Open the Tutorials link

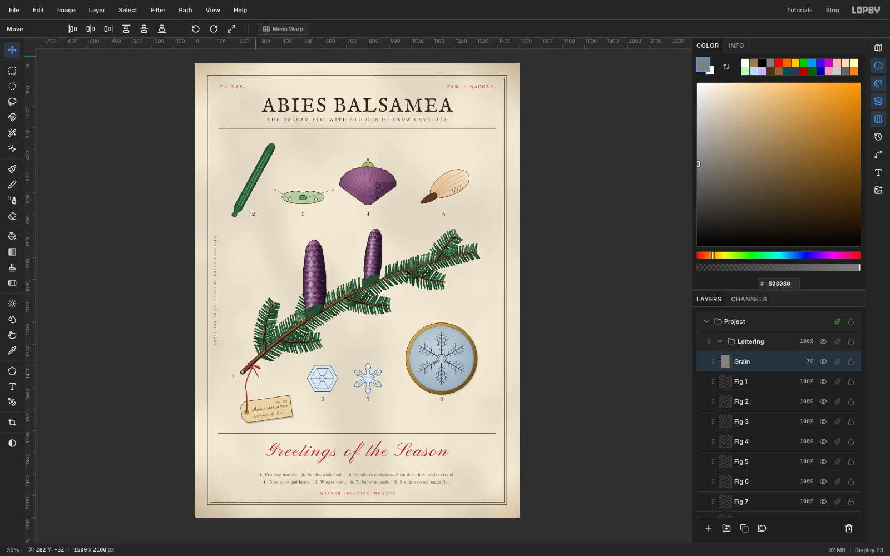[x=799, y=10]
